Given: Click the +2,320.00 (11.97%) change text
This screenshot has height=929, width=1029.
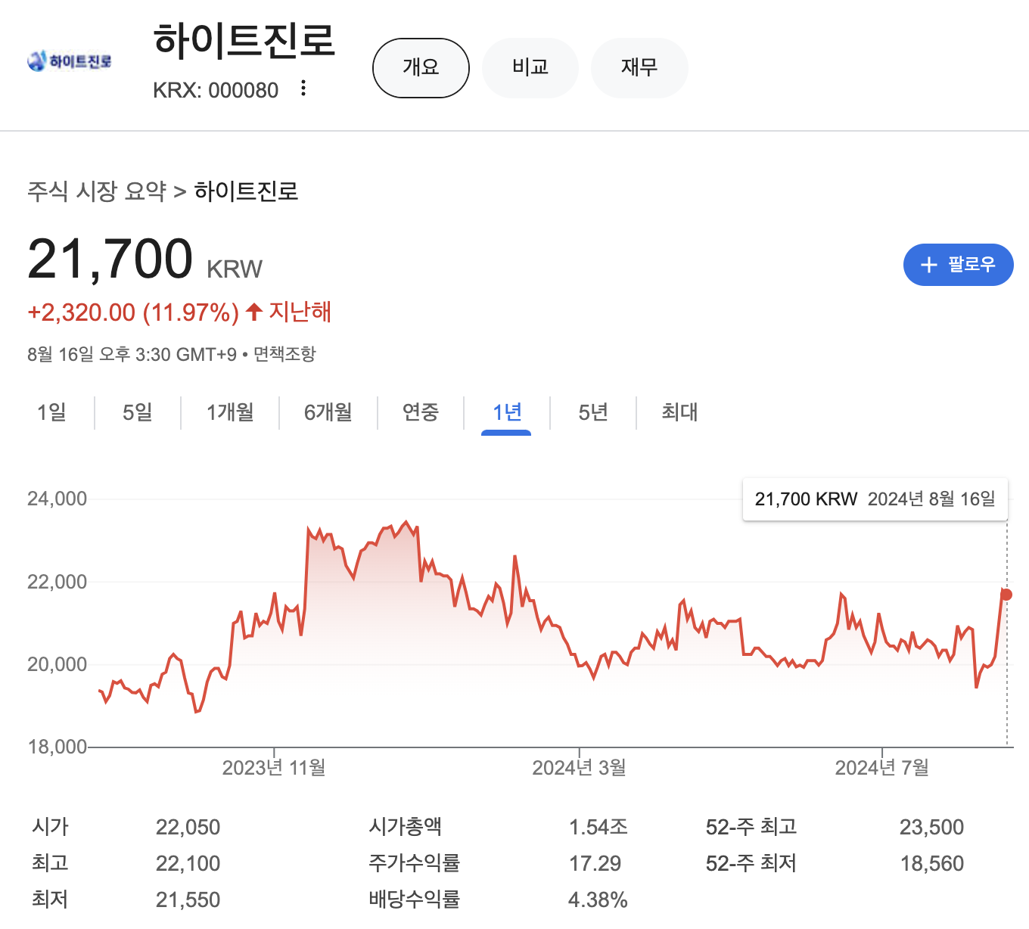Looking at the screenshot, I should pyautogui.click(x=133, y=312).
